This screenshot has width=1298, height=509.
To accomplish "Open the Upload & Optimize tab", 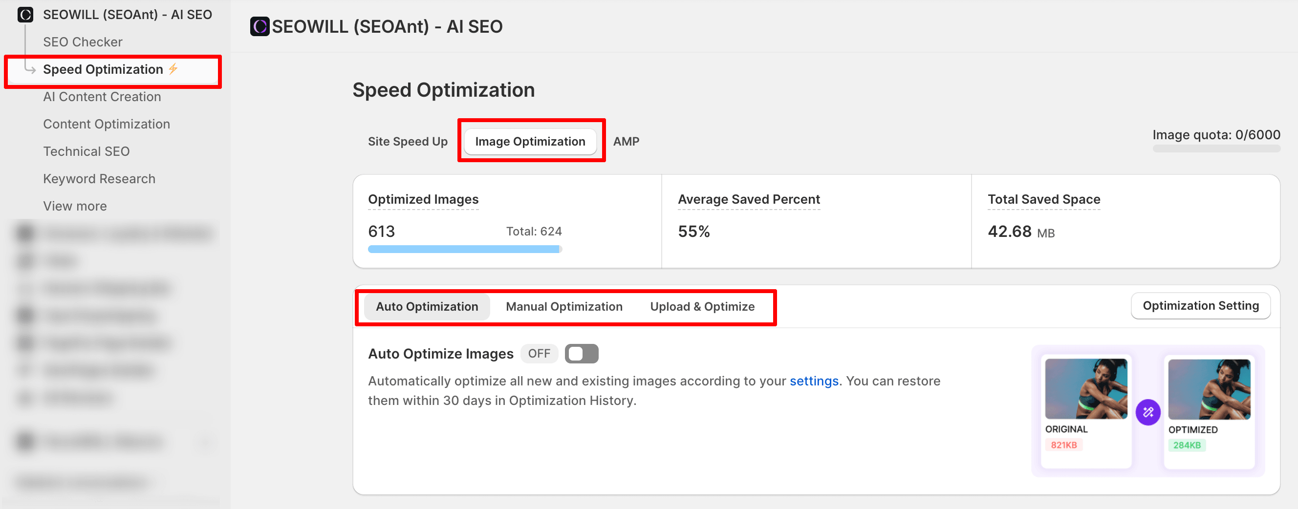I will click(x=702, y=307).
